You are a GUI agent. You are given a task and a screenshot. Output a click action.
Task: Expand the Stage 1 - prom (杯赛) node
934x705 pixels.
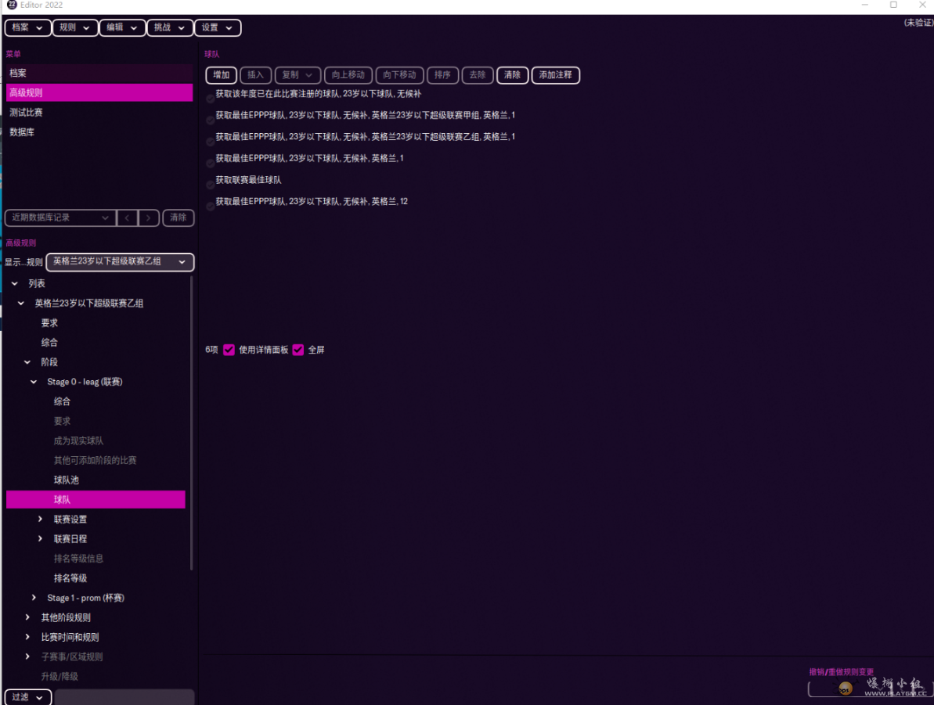(x=34, y=599)
